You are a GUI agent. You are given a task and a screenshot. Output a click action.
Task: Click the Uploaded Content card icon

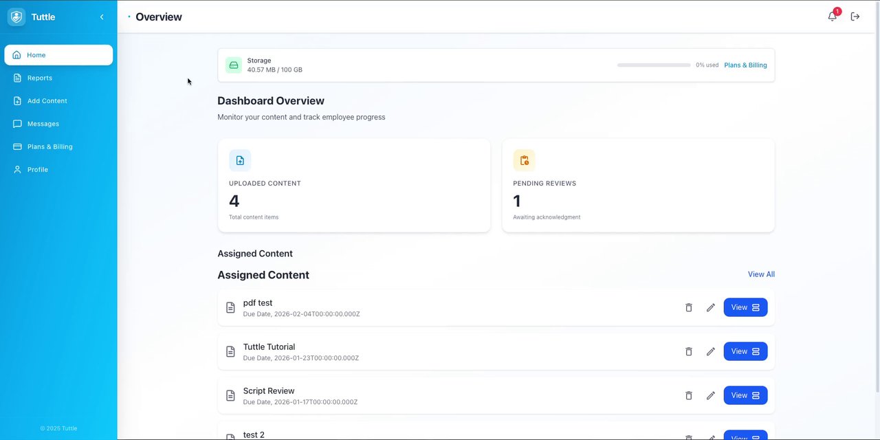tap(240, 160)
